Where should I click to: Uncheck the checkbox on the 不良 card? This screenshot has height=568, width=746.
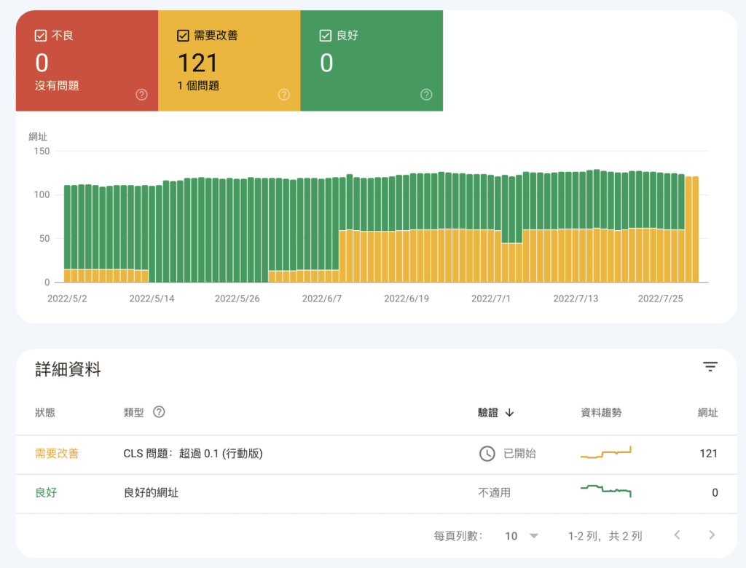(x=39, y=34)
